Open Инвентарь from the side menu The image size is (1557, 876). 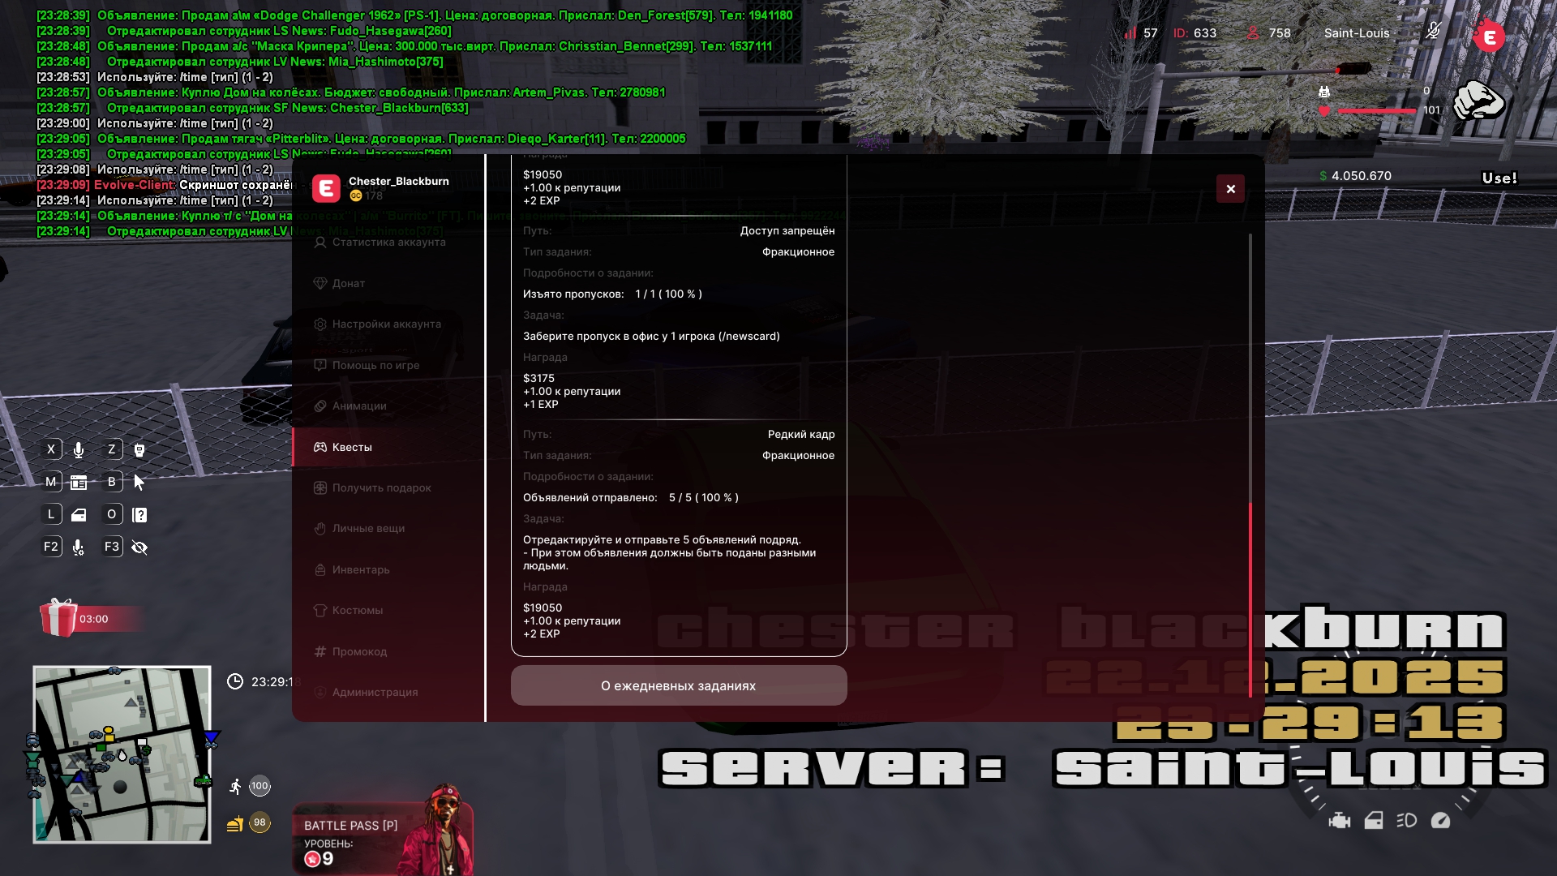[360, 569]
